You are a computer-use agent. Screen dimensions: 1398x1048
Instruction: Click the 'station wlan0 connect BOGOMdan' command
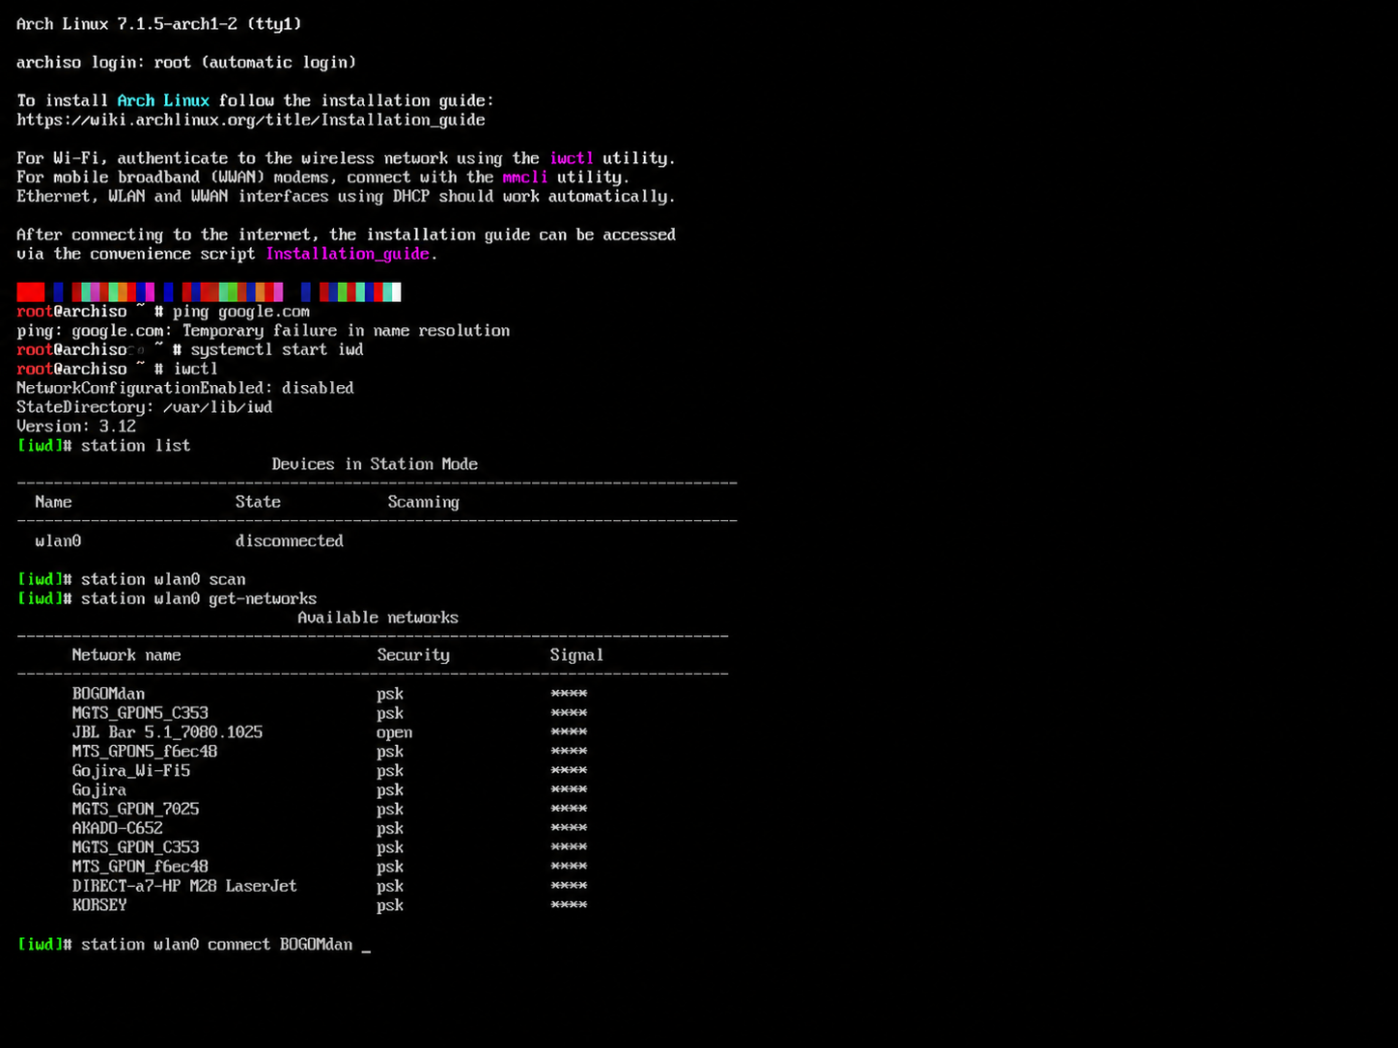point(216,945)
